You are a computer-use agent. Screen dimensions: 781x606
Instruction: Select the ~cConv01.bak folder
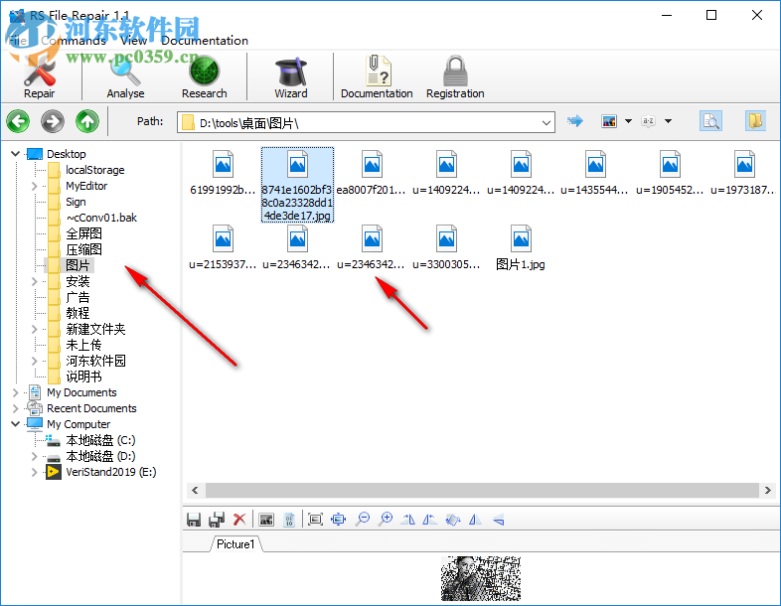(101, 218)
